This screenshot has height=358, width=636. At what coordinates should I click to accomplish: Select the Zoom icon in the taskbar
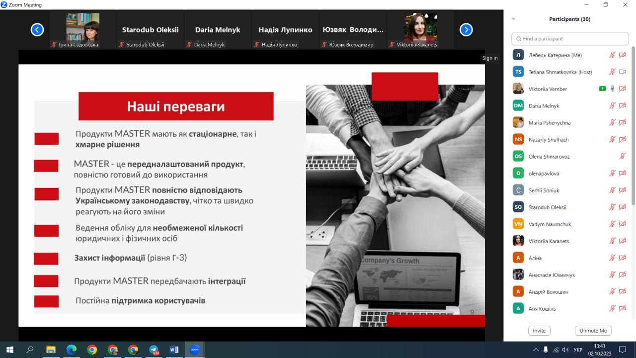click(x=194, y=350)
